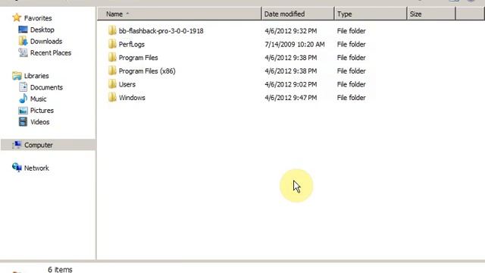
Task: Select Libraries in the navigation pane
Action: click(x=36, y=76)
